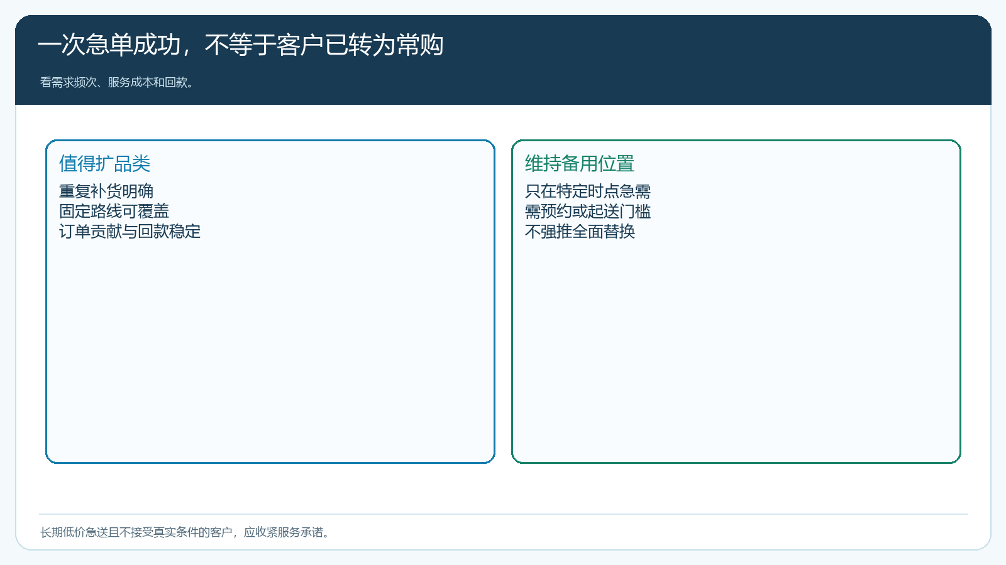
Task: Click the slide title 一次急单成功，不等于客户已转为常购
Action: [x=241, y=45]
